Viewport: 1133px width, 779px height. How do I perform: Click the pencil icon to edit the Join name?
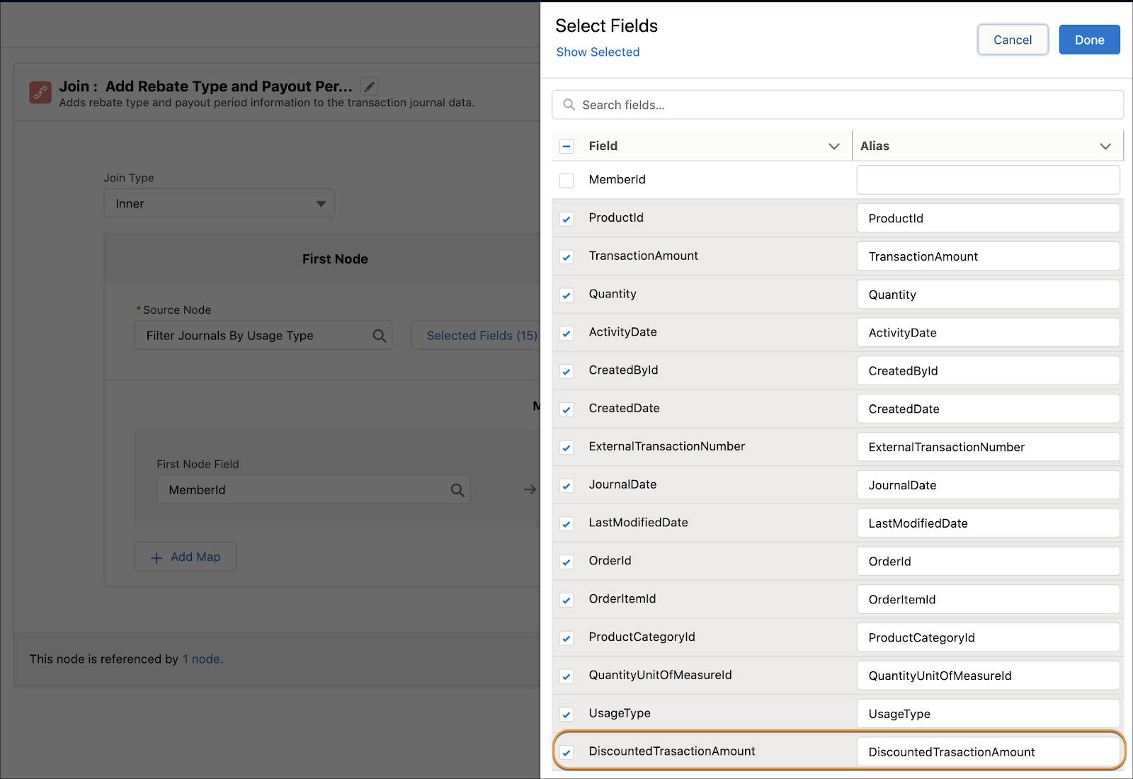click(369, 86)
